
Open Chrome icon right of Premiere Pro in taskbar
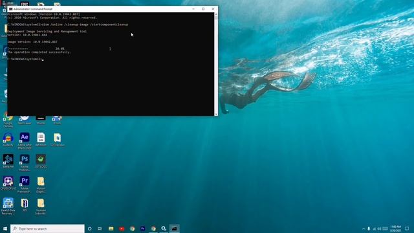click(153, 228)
